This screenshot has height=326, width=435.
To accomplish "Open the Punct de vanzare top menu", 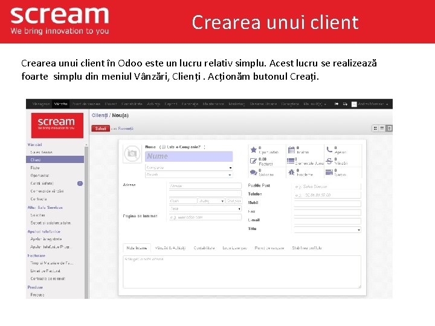I will (x=86, y=104).
